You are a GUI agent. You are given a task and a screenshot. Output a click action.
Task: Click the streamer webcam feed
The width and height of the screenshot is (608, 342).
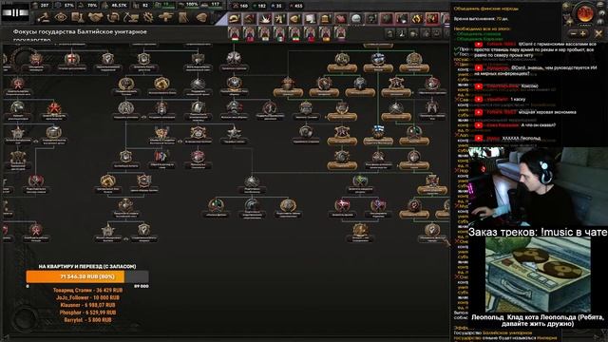[539, 186]
